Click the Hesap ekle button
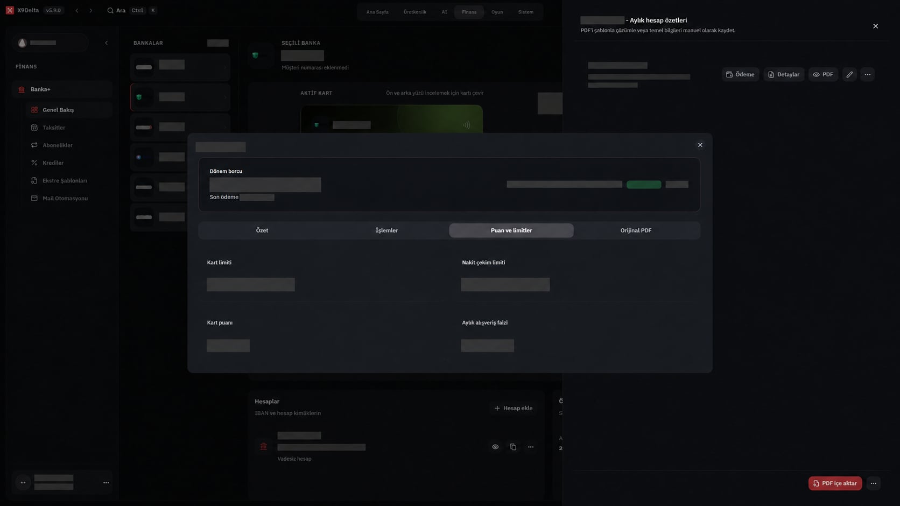Viewport: 900px width, 506px height. pos(514,408)
